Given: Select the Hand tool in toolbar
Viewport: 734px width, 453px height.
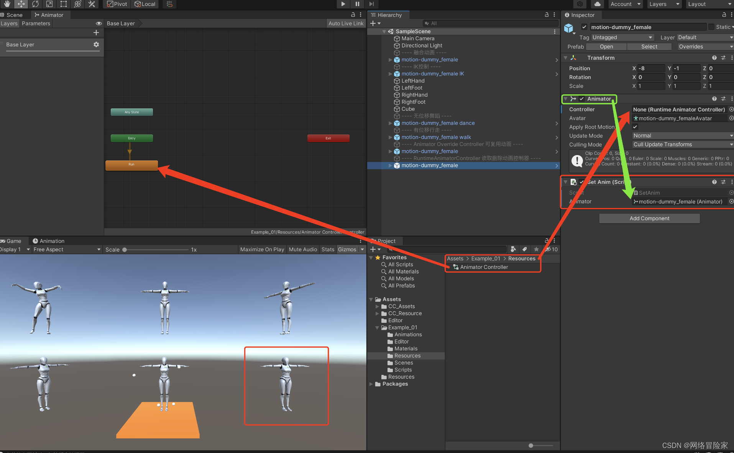Looking at the screenshot, I should (7, 4).
